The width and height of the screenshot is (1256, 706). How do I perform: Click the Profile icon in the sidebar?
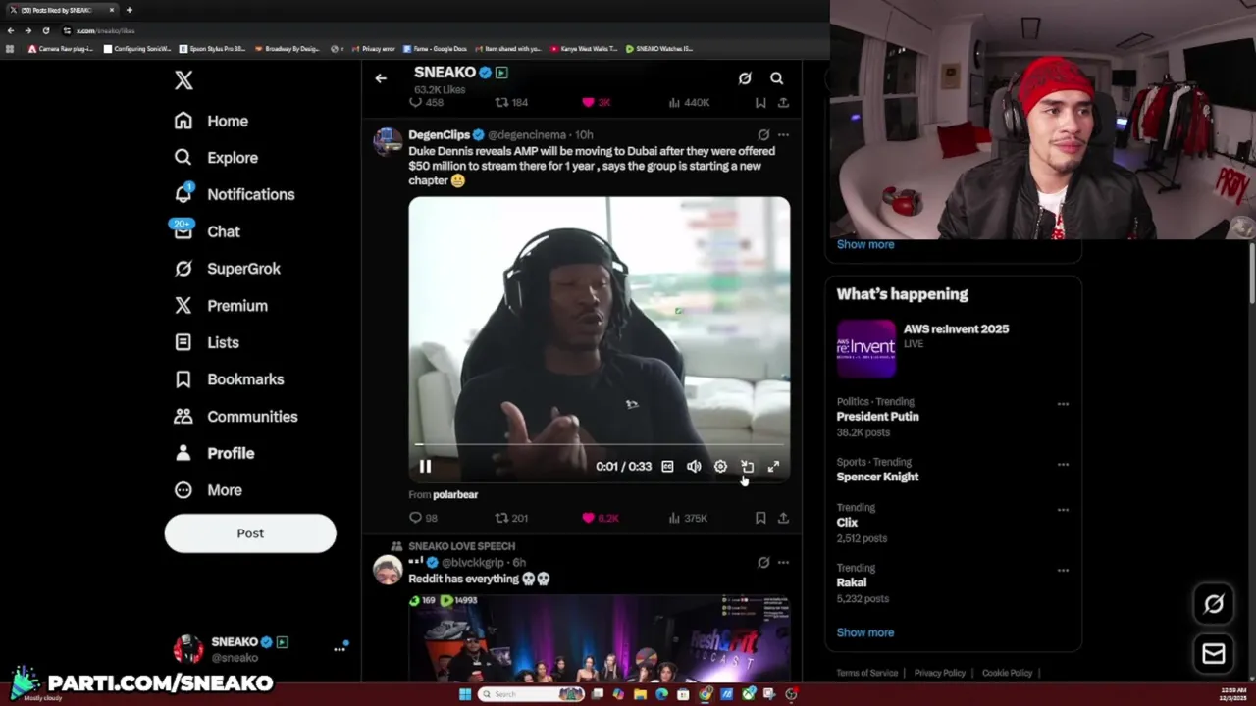183,453
